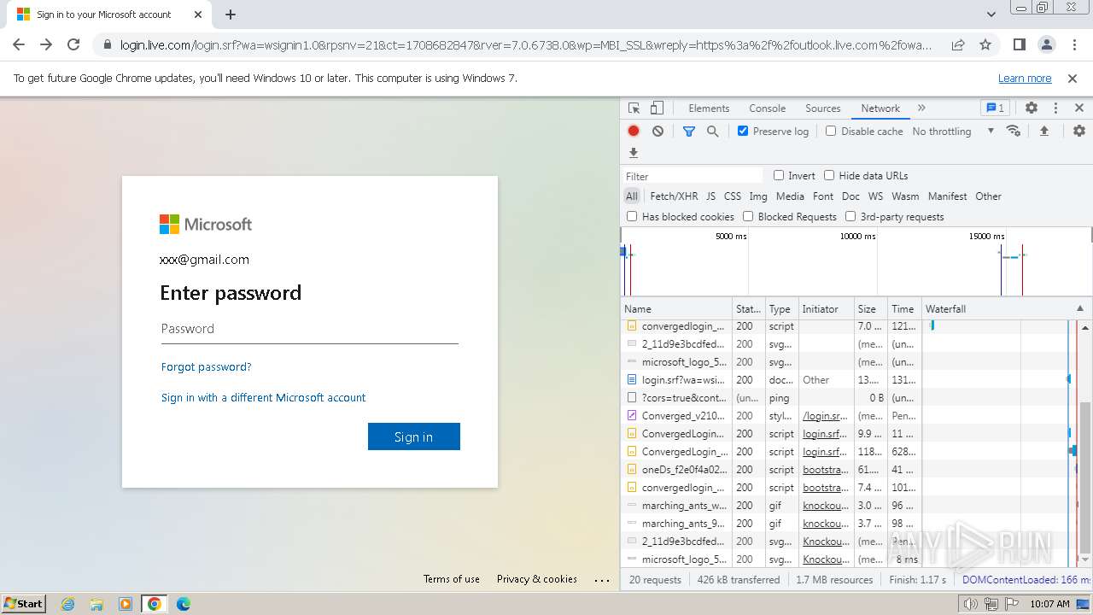Switch to the Console tab
Image resolution: width=1093 pixels, height=615 pixels.
click(x=767, y=108)
